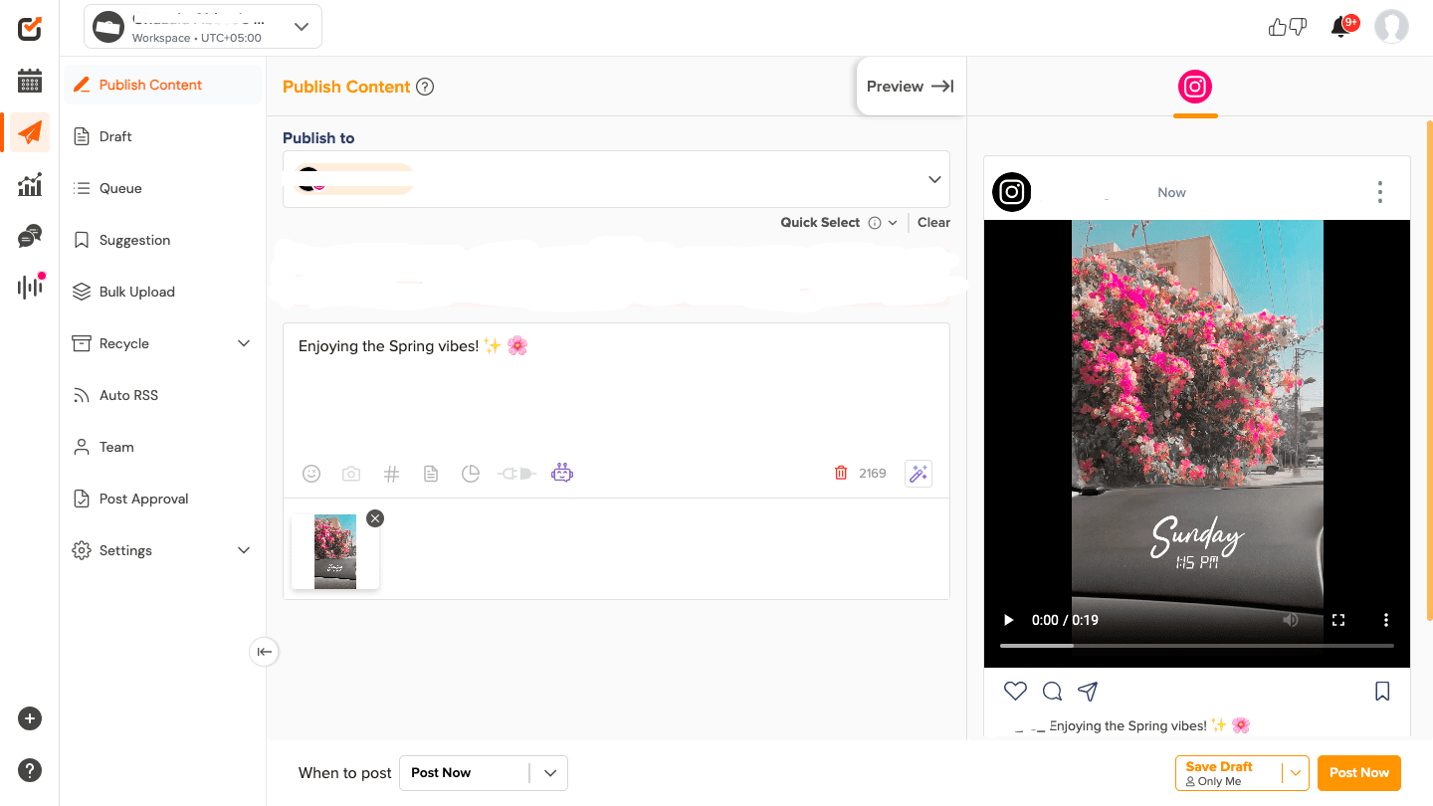Open the Publish to accounts dropdown
1433x806 pixels.
click(933, 179)
